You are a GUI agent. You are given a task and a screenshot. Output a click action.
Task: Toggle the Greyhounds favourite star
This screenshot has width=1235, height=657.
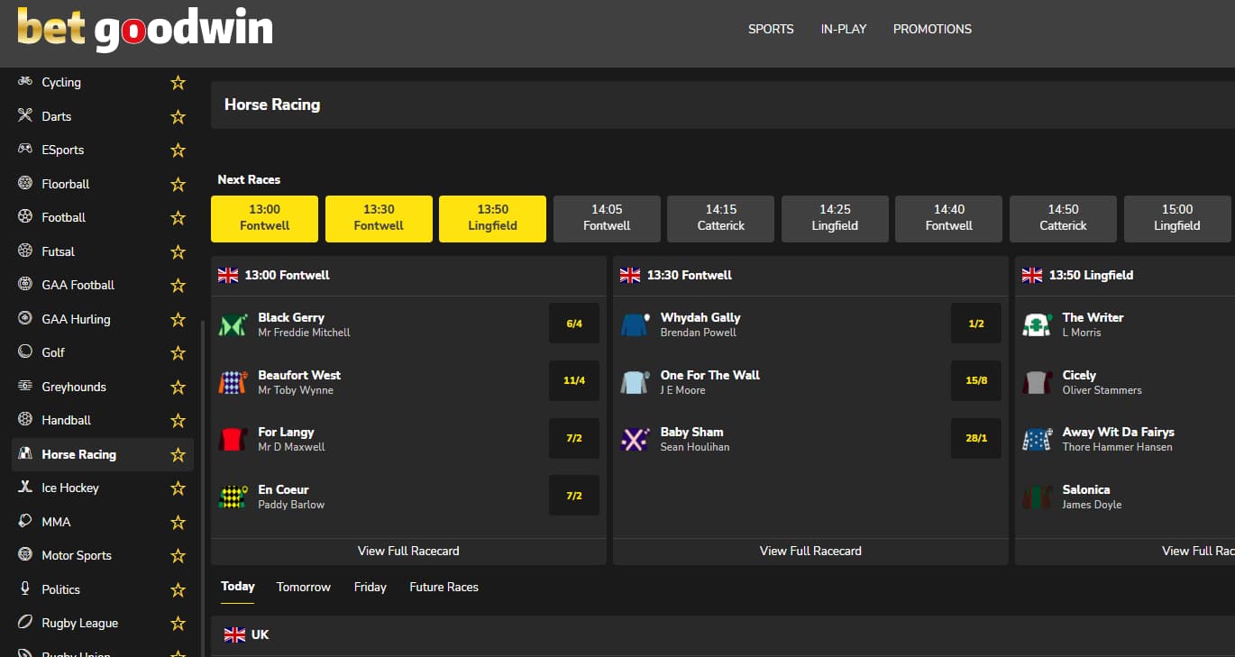click(x=178, y=388)
